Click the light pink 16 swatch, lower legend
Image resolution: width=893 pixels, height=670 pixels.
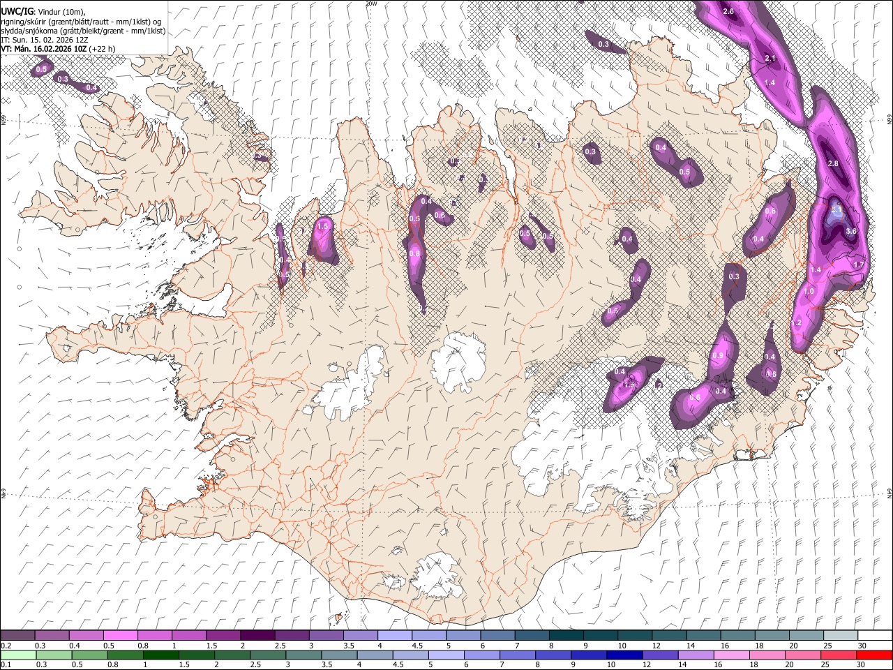pyautogui.click(x=730, y=655)
